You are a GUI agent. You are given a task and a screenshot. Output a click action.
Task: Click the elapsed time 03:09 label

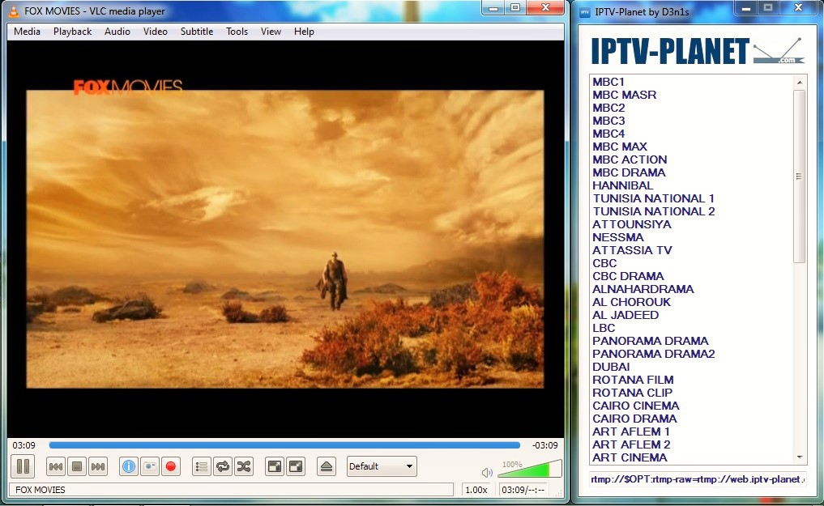click(23, 445)
